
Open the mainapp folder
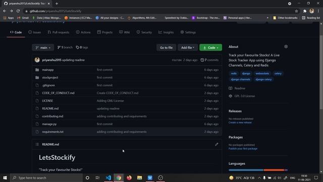48,70
